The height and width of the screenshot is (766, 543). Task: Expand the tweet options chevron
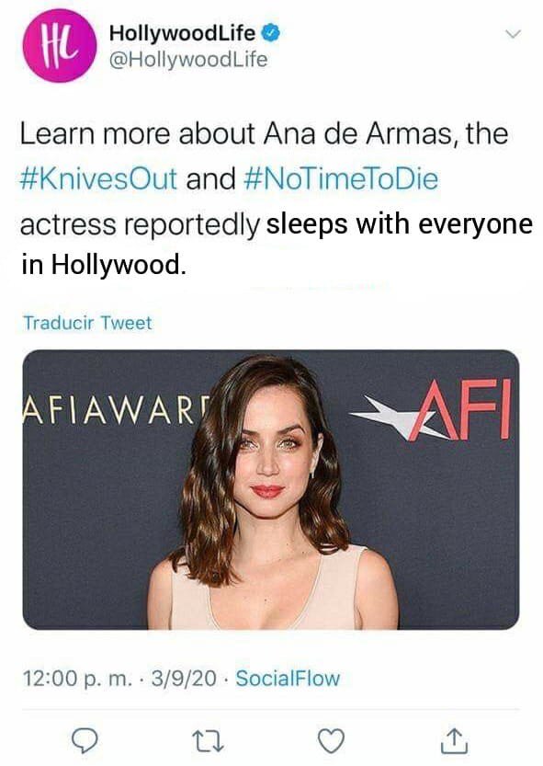[513, 34]
